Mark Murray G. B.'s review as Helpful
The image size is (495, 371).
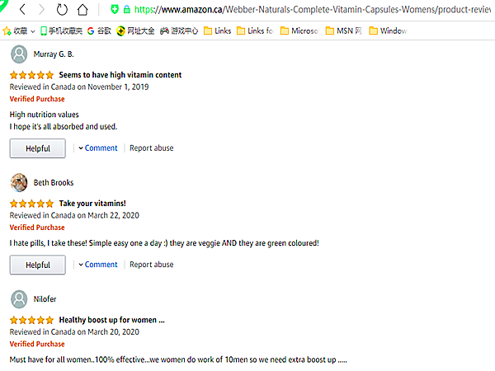click(37, 148)
